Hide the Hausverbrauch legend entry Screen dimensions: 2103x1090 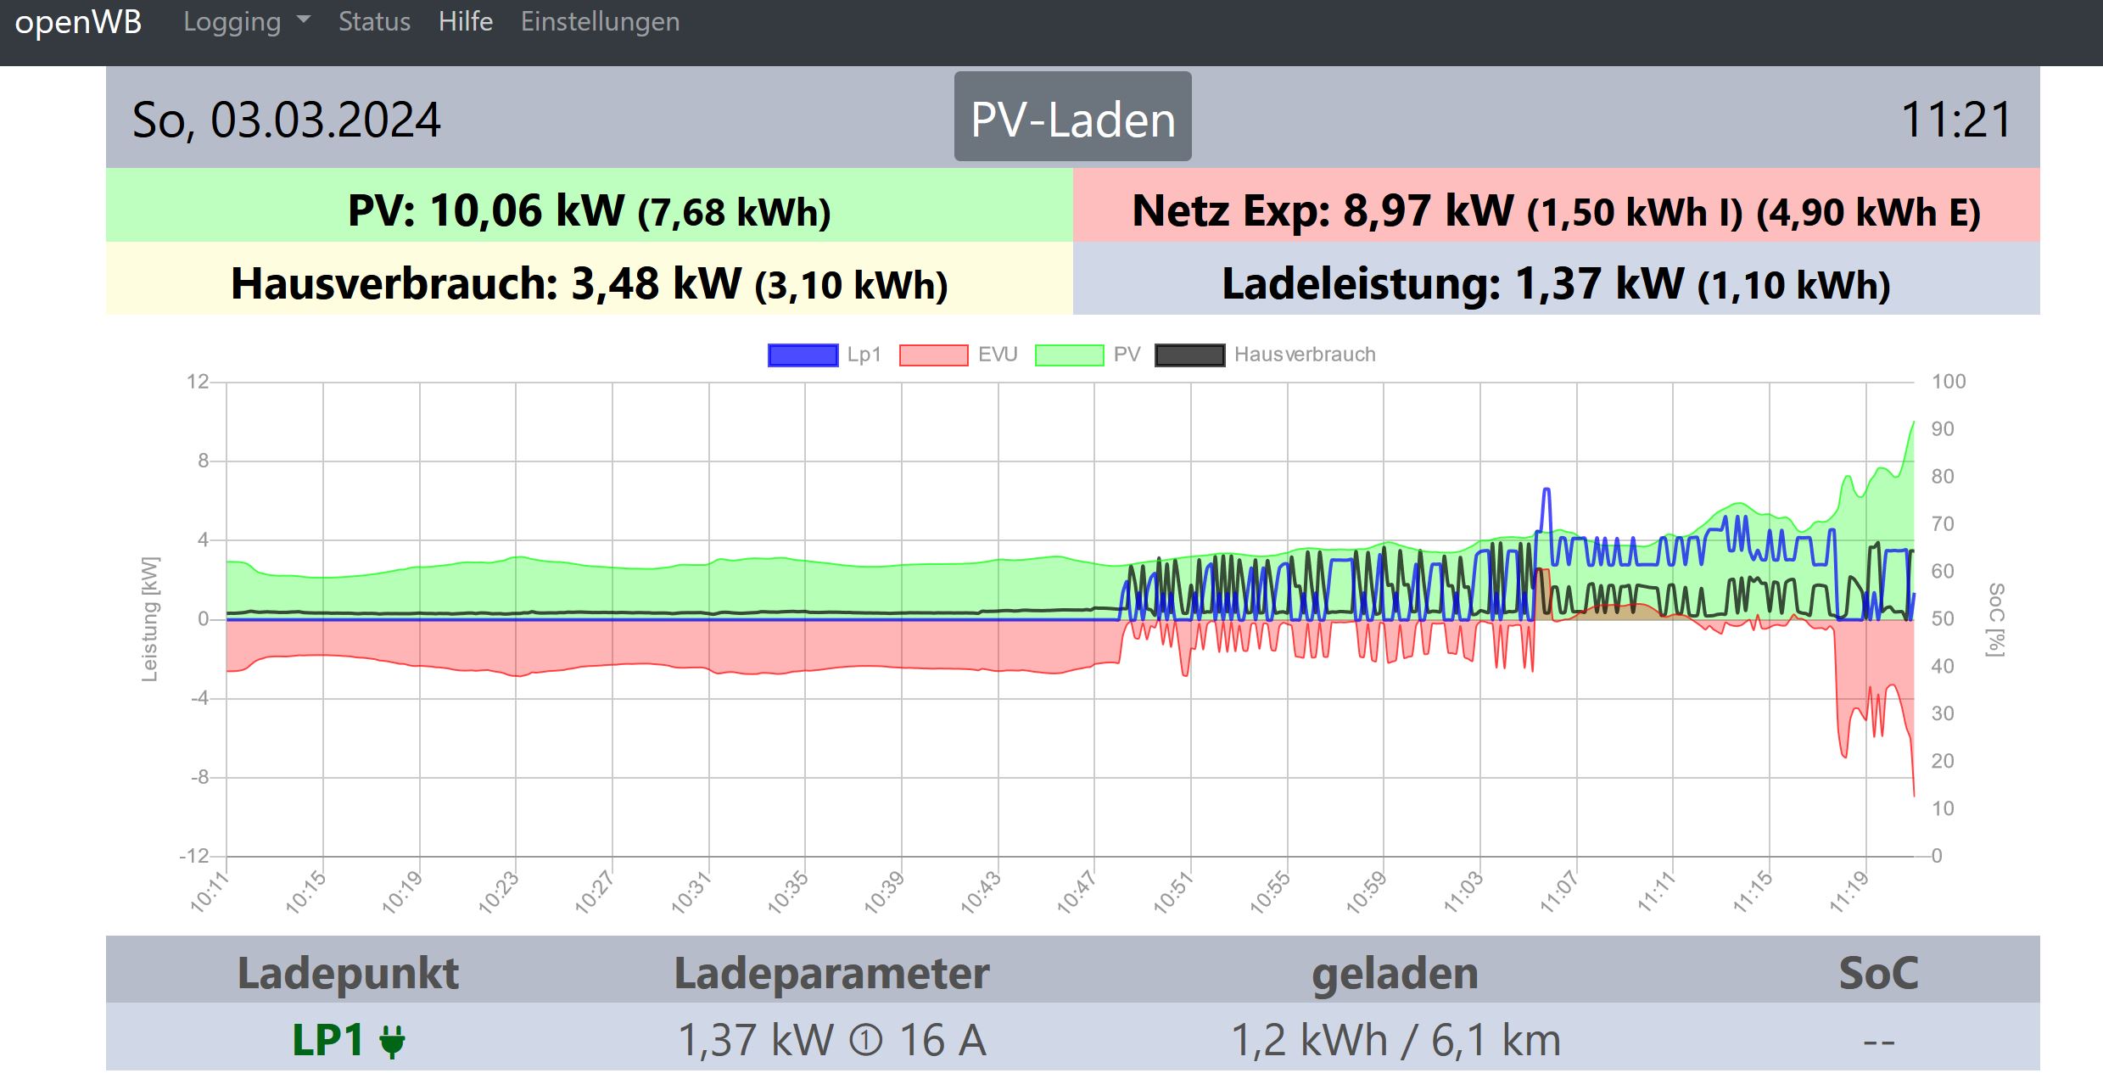click(x=1304, y=355)
